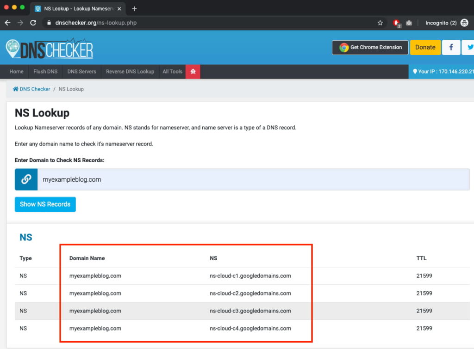Open the Incognito profile icon
474x349 pixels.
[x=463, y=22]
